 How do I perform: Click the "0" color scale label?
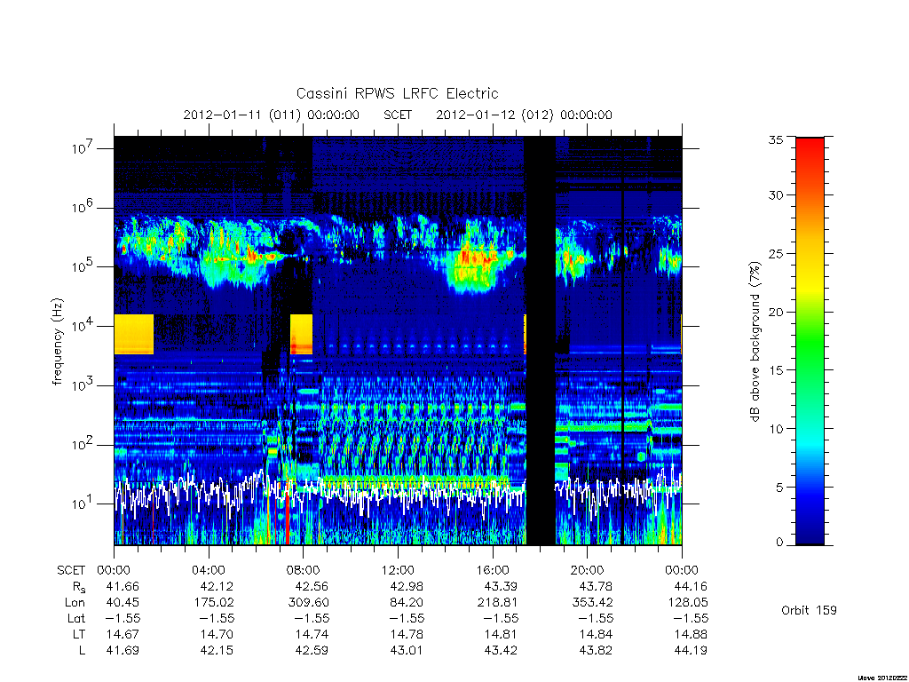tap(779, 543)
